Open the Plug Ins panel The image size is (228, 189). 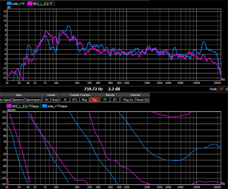(x=128, y=100)
